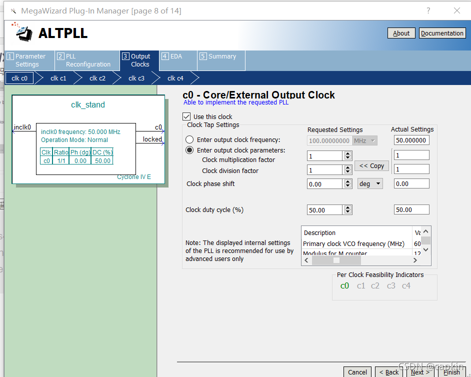Select the clk c0 sub-page
The height and width of the screenshot is (377, 471).
19,78
